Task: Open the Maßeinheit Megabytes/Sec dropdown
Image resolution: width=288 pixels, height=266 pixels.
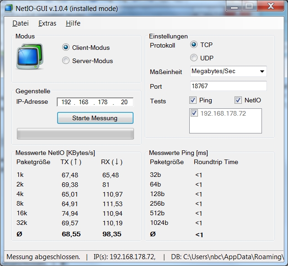Action: point(228,71)
